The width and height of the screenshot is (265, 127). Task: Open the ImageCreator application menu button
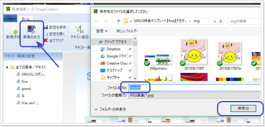(x=10, y=19)
